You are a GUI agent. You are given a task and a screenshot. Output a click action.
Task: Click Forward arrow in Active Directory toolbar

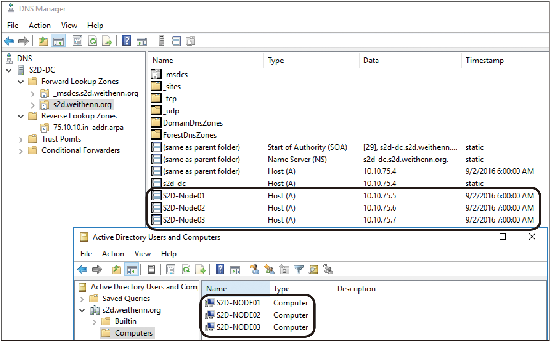97,270
